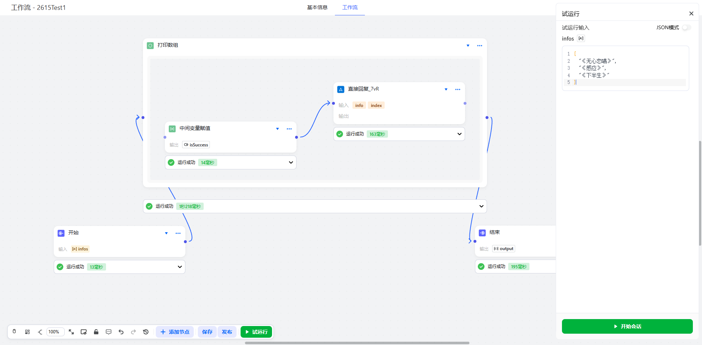Click the fit-to-screen arrows icon
The height and width of the screenshot is (345, 702).
click(x=71, y=332)
